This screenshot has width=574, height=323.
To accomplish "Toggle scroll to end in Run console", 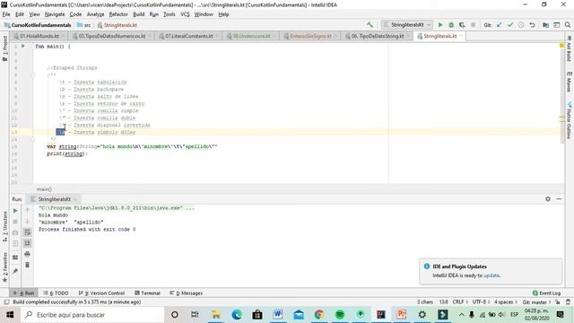I will [27, 243].
